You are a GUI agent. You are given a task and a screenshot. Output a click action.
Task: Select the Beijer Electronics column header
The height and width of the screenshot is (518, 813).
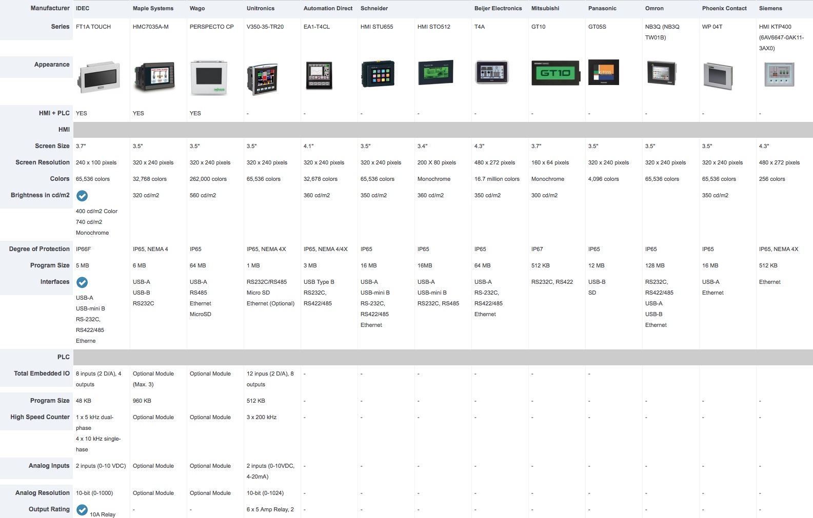498,8
